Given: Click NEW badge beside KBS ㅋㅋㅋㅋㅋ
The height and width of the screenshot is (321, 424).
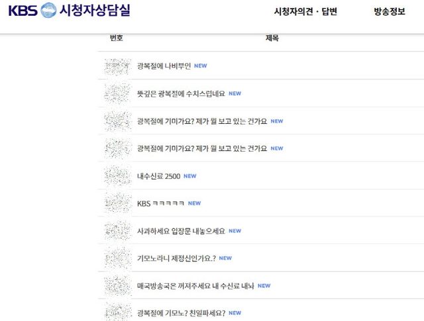Looking at the screenshot, I should point(194,203).
